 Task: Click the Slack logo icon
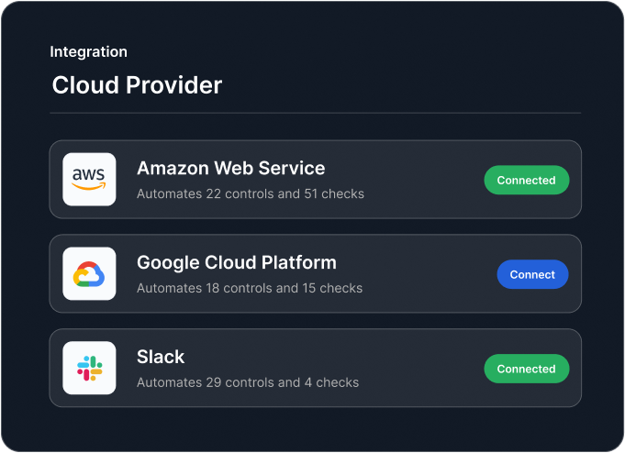pyautogui.click(x=89, y=368)
